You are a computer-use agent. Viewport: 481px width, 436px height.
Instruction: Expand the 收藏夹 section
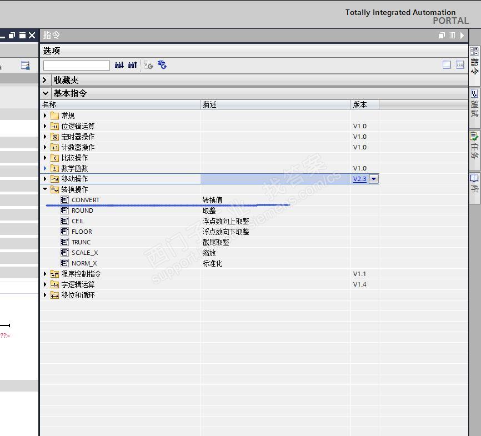(x=45, y=80)
